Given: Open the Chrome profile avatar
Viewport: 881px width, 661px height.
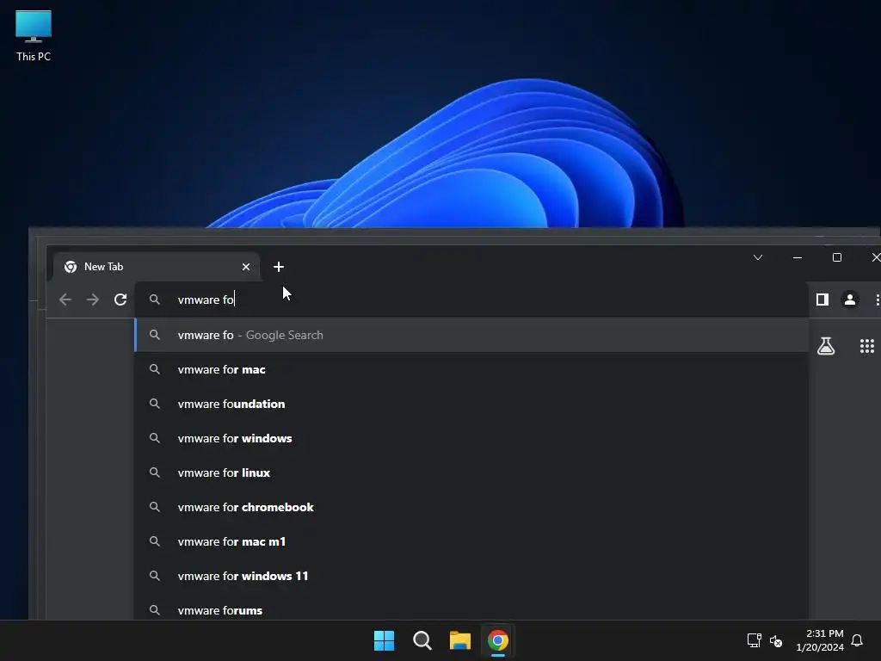Looking at the screenshot, I should 850,300.
